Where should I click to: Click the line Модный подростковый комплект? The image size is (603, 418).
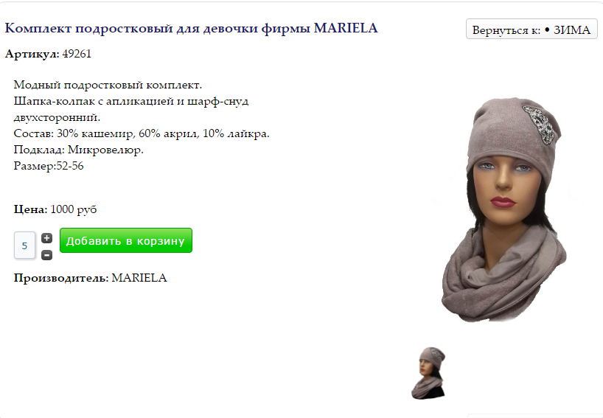coord(108,85)
